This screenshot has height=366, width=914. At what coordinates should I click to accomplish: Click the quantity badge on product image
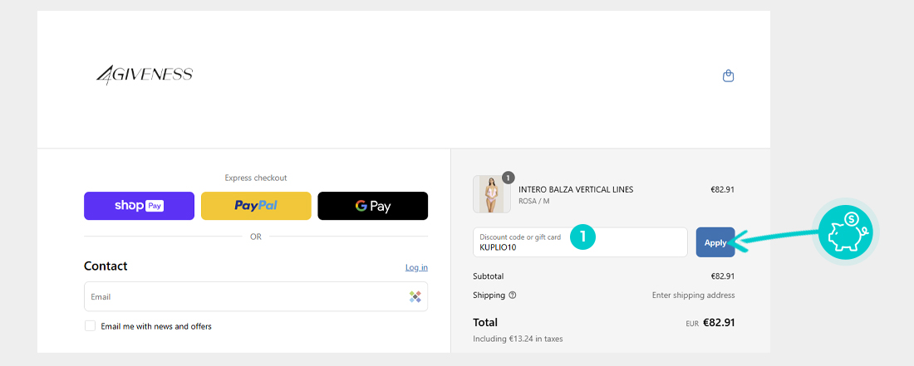(509, 178)
